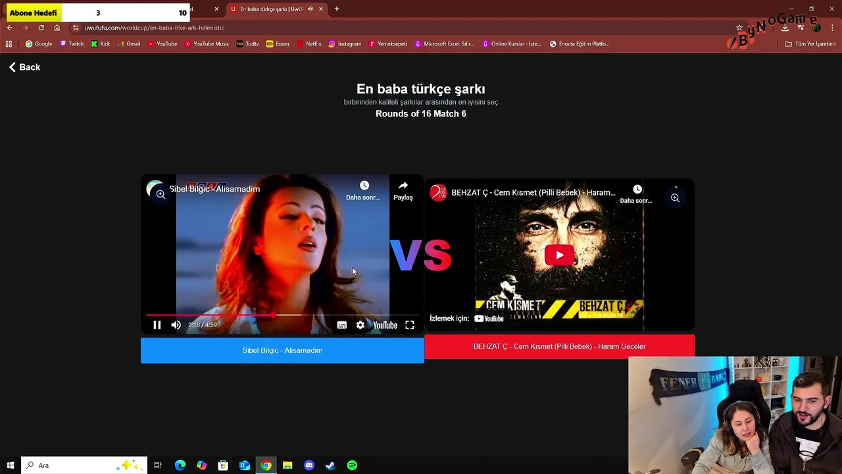Viewport: 842px width, 474px height.
Task: Click Share (Paylaş) on the left video
Action: click(403, 191)
